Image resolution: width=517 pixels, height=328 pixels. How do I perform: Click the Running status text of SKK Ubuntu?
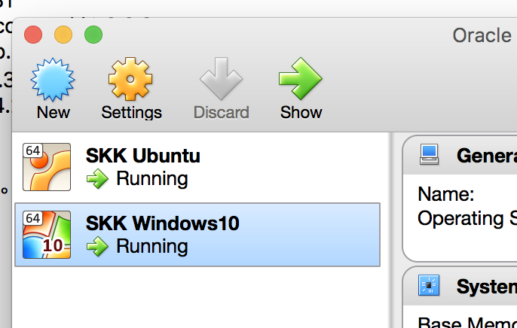[x=152, y=178]
